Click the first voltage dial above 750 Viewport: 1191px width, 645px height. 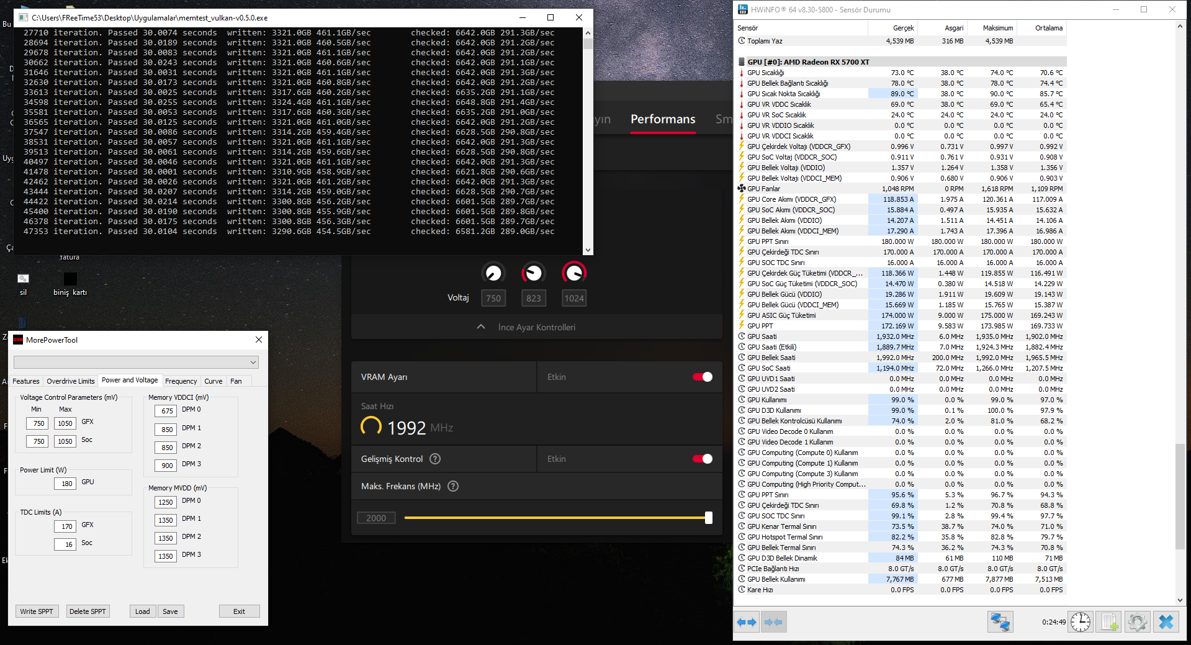click(493, 273)
